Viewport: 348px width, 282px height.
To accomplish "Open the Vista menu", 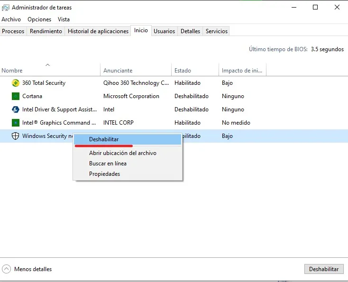I will click(x=64, y=19).
